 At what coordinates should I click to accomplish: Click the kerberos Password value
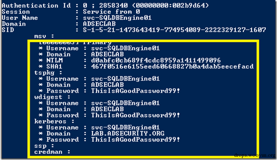tap(135, 139)
